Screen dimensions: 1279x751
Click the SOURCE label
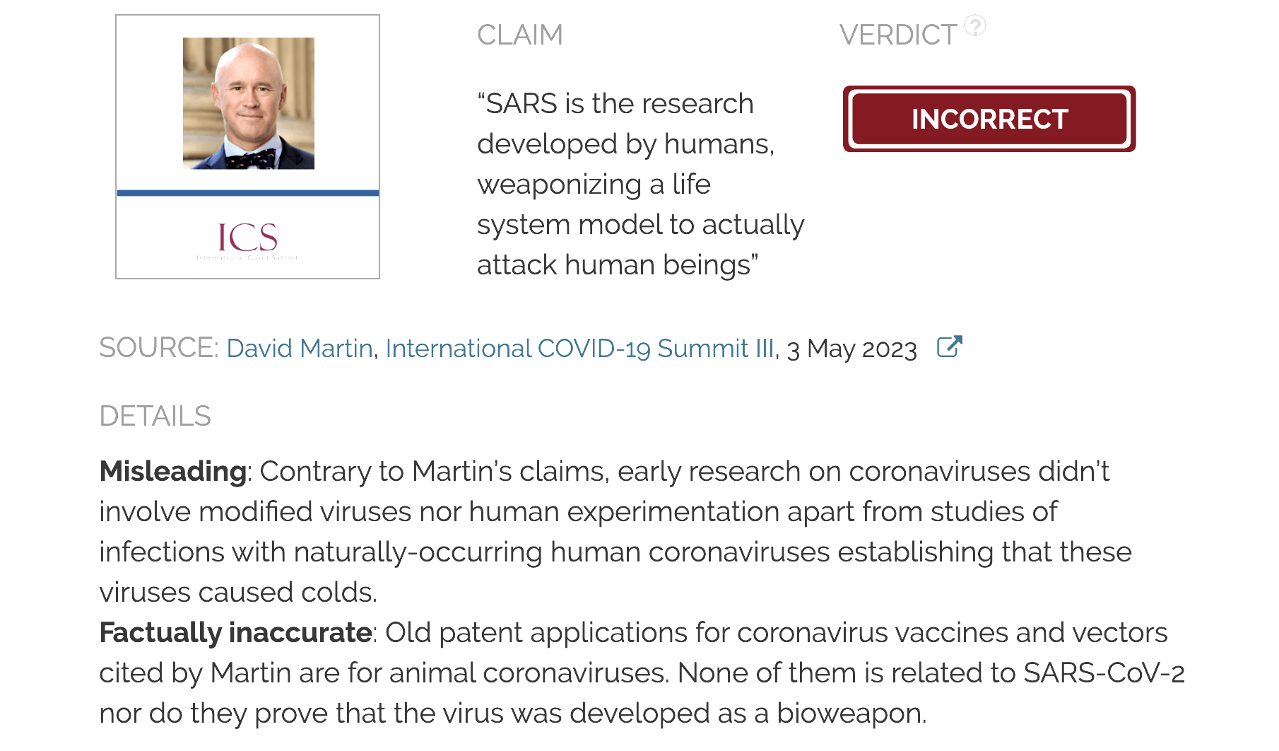point(159,348)
